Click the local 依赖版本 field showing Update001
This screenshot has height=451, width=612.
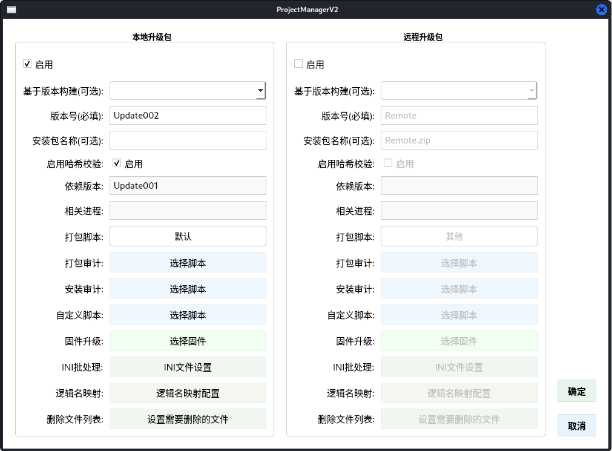[188, 186]
